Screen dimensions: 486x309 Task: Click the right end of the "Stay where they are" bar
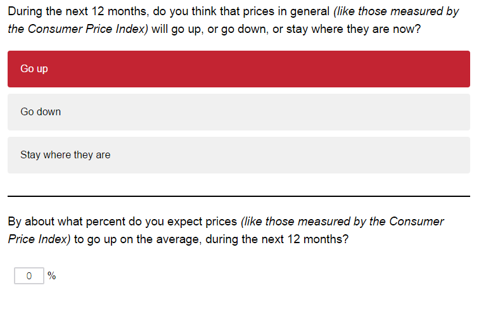point(463,154)
